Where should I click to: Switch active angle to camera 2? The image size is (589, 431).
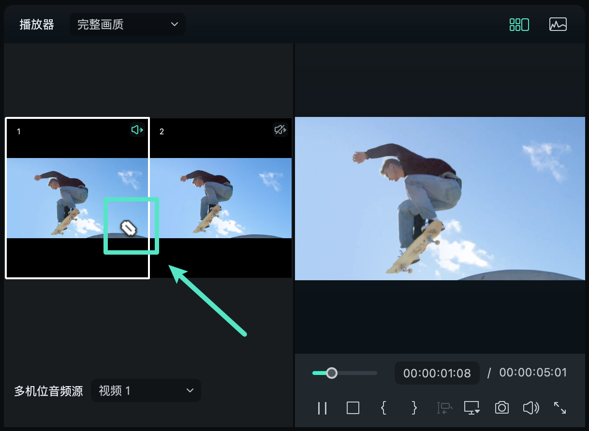click(x=221, y=198)
